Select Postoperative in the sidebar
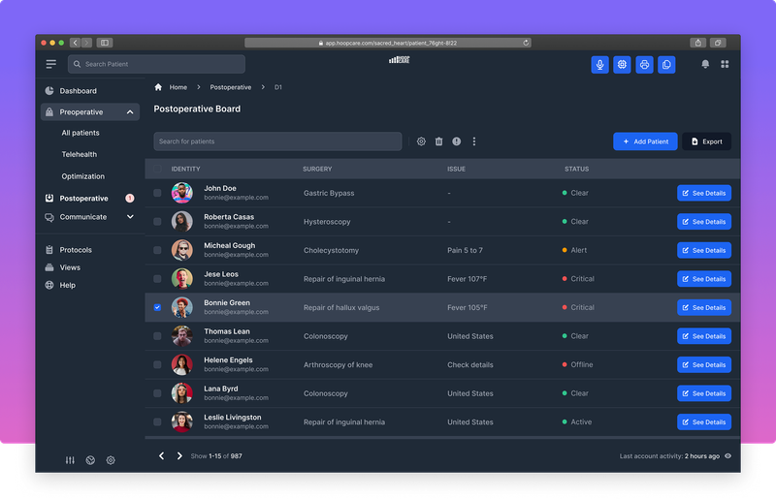 [83, 199]
